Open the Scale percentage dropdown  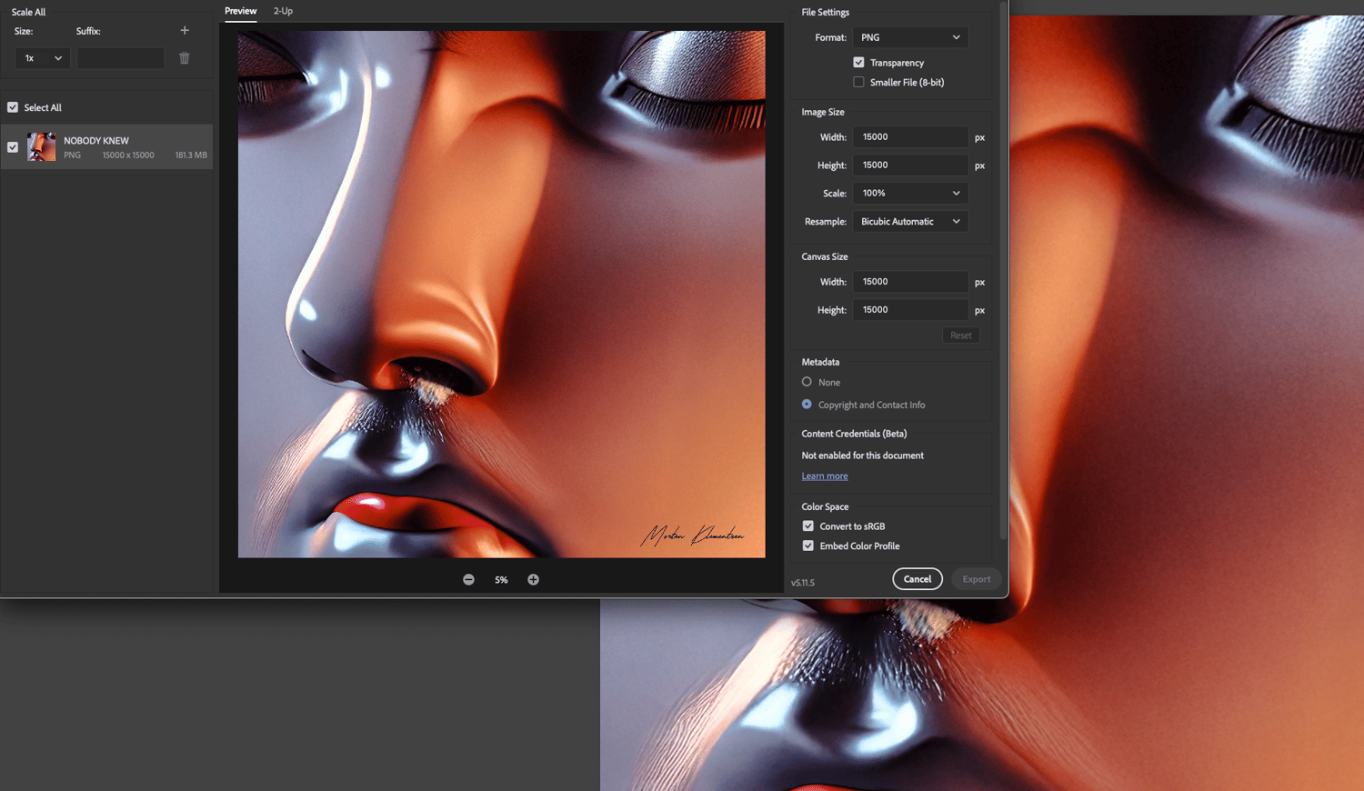click(x=909, y=193)
